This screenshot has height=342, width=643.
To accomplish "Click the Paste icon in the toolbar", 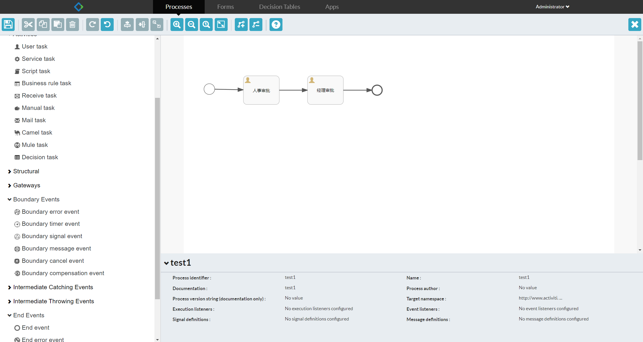I will (58, 24).
